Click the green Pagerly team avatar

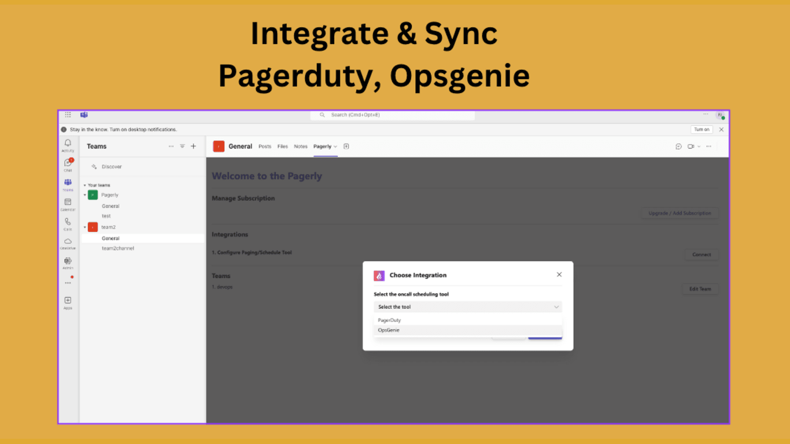tap(93, 195)
